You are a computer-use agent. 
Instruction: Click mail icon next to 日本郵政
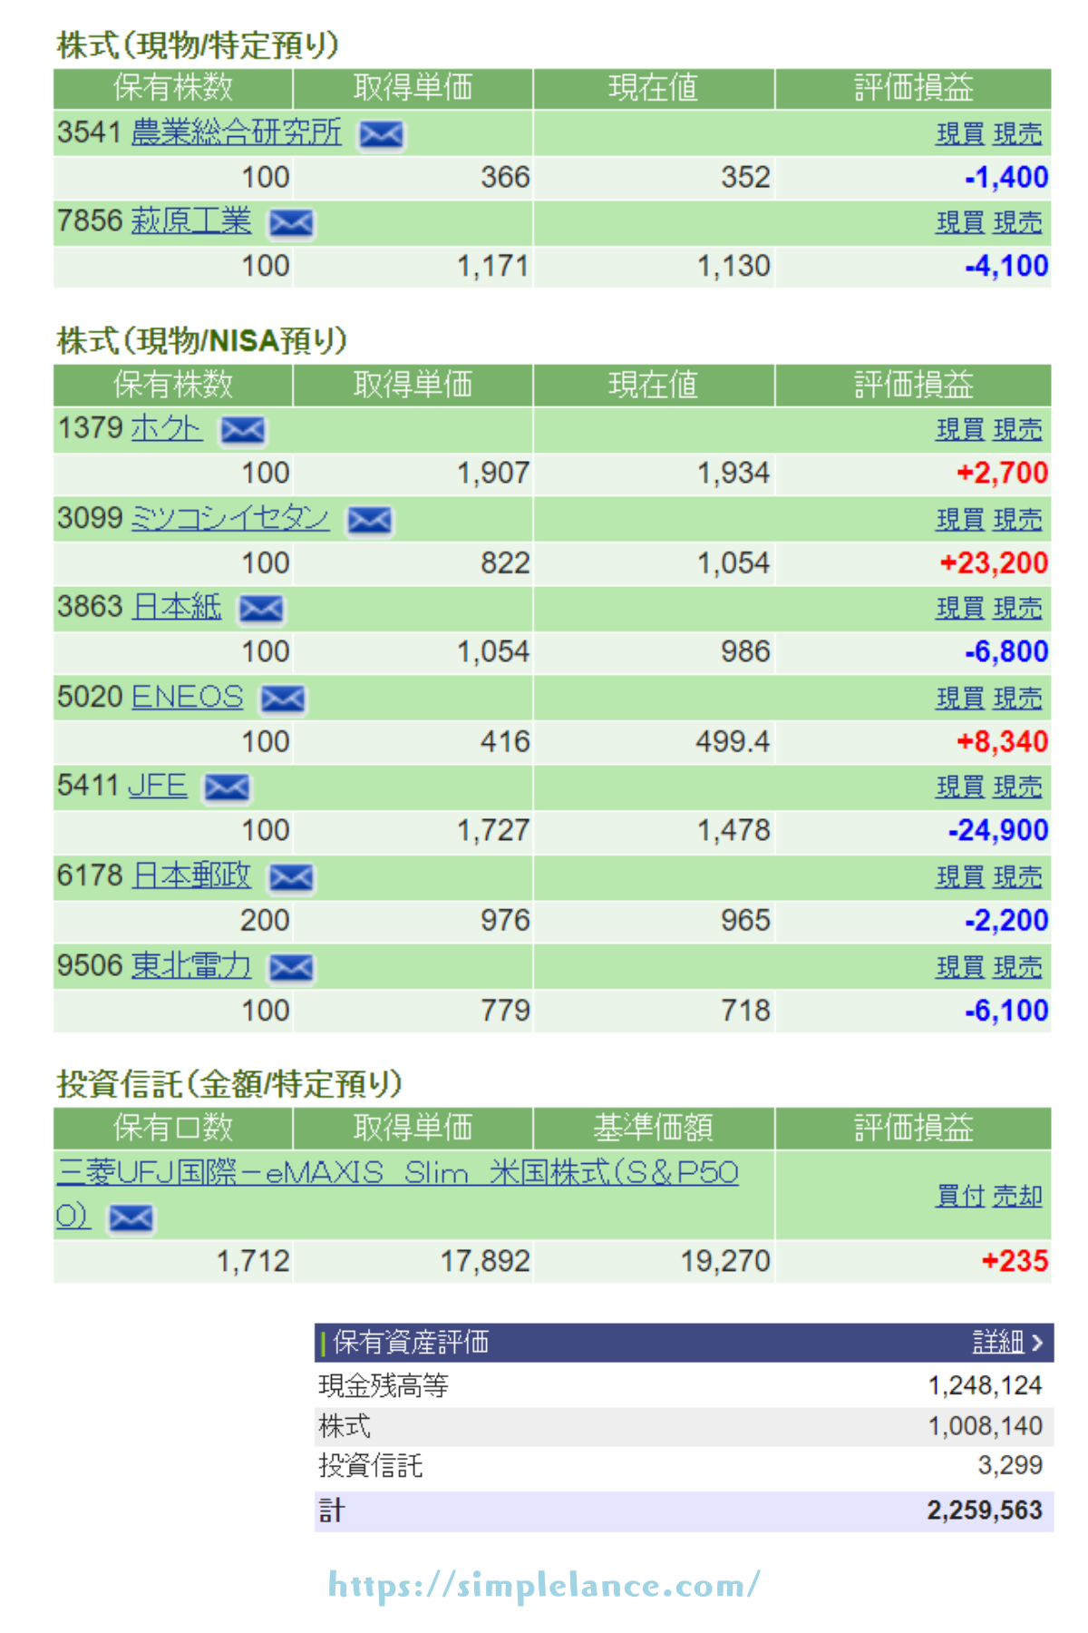(x=291, y=877)
